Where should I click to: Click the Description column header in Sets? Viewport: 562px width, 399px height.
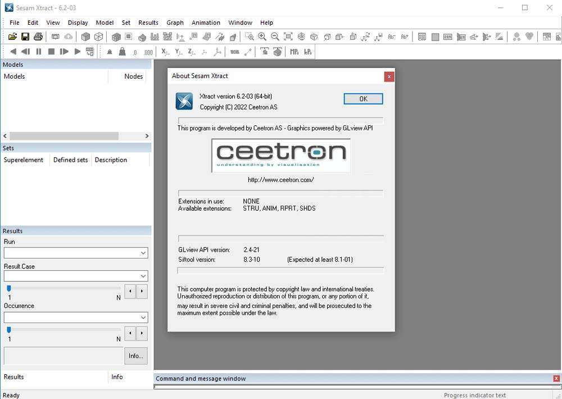111,160
